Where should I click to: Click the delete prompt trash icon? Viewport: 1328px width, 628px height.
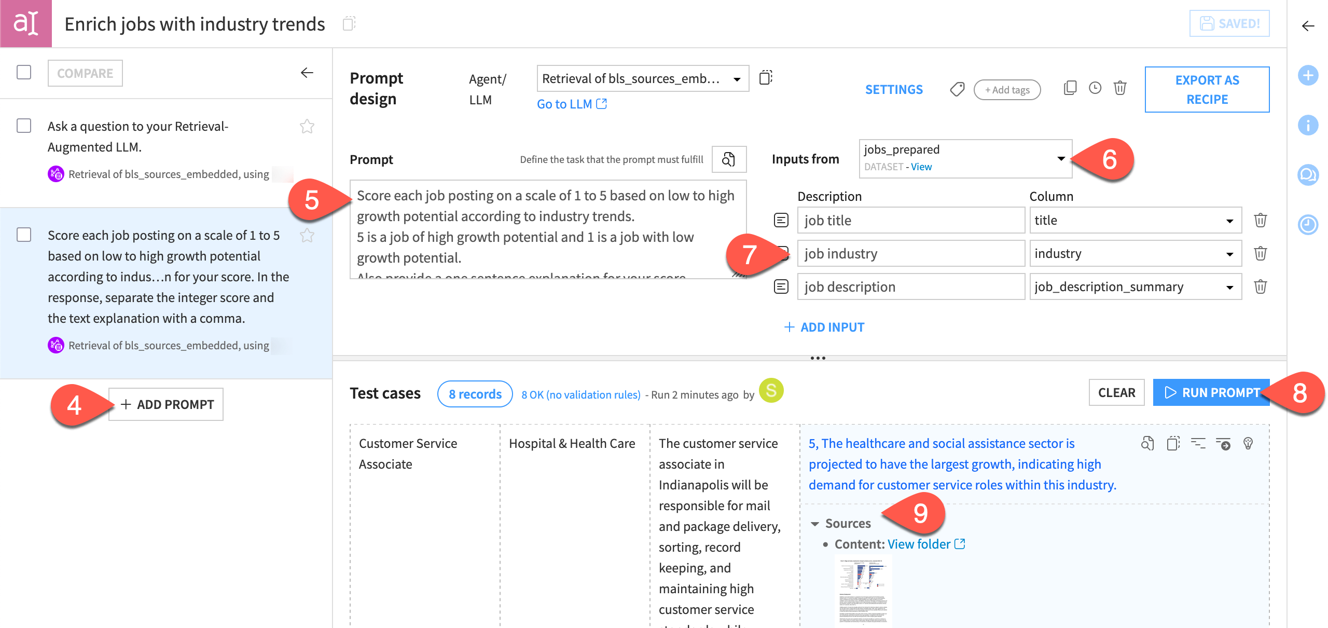[1120, 88]
